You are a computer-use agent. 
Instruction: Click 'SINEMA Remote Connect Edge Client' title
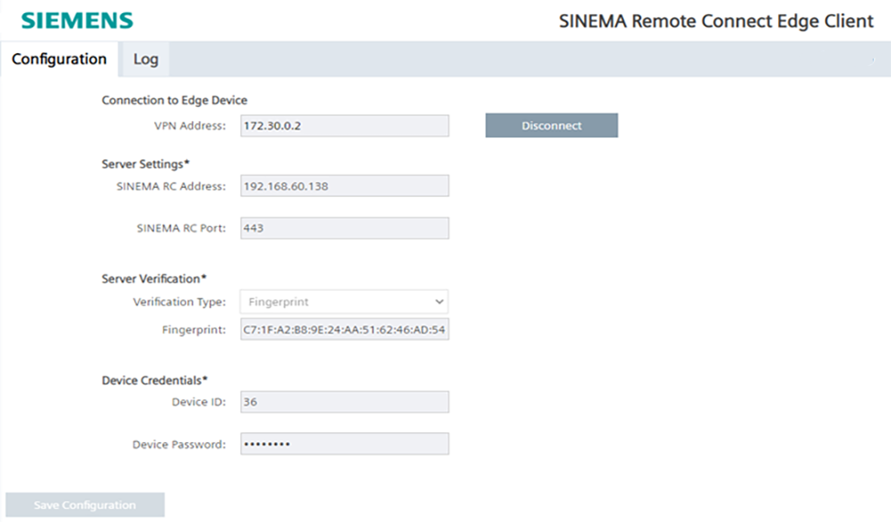click(x=716, y=21)
